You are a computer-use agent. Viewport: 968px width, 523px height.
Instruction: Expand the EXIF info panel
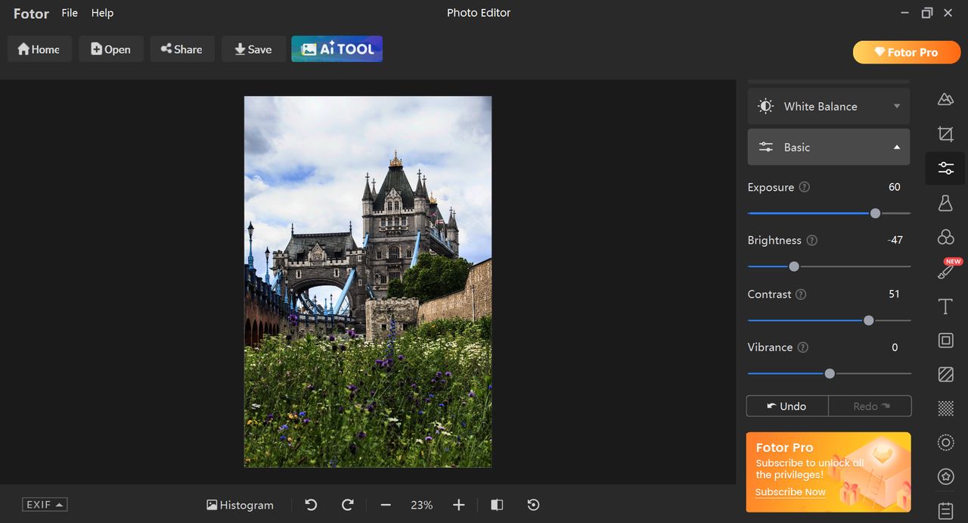tap(45, 505)
